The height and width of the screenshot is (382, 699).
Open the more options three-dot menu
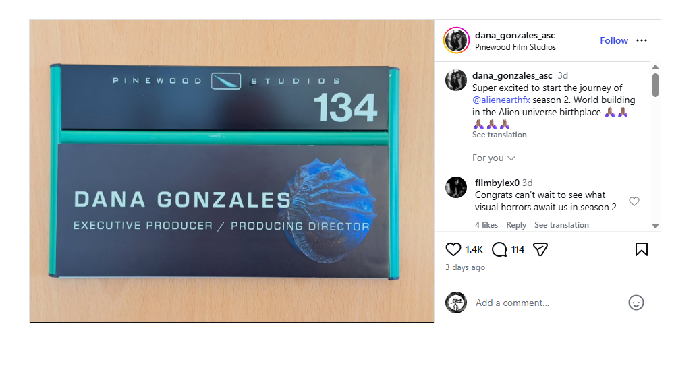pyautogui.click(x=642, y=40)
